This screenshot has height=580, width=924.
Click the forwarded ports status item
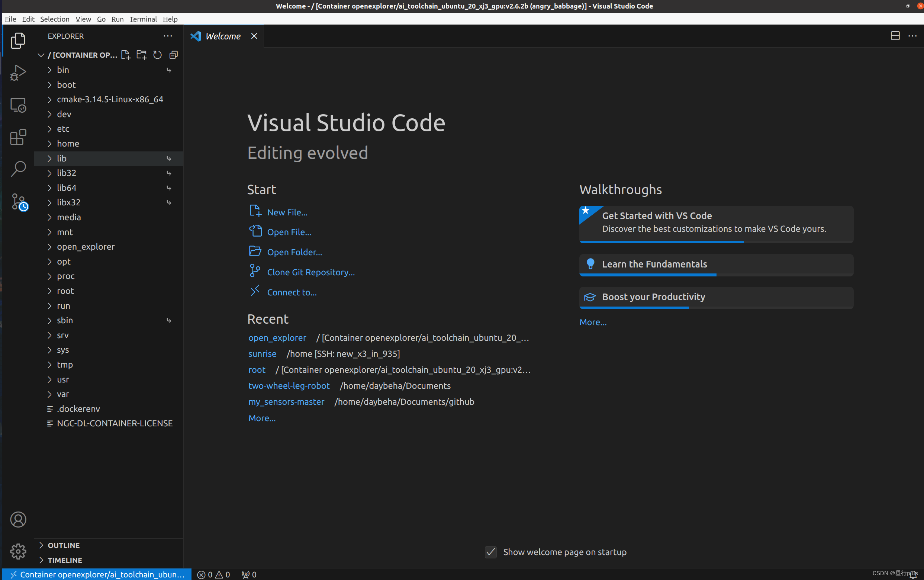click(249, 574)
